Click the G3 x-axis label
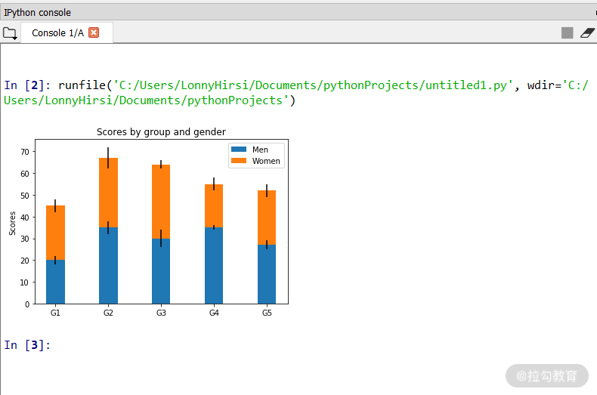 [161, 313]
